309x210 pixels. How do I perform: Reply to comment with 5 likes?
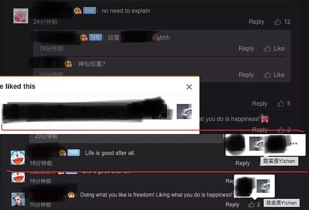pos(260,104)
